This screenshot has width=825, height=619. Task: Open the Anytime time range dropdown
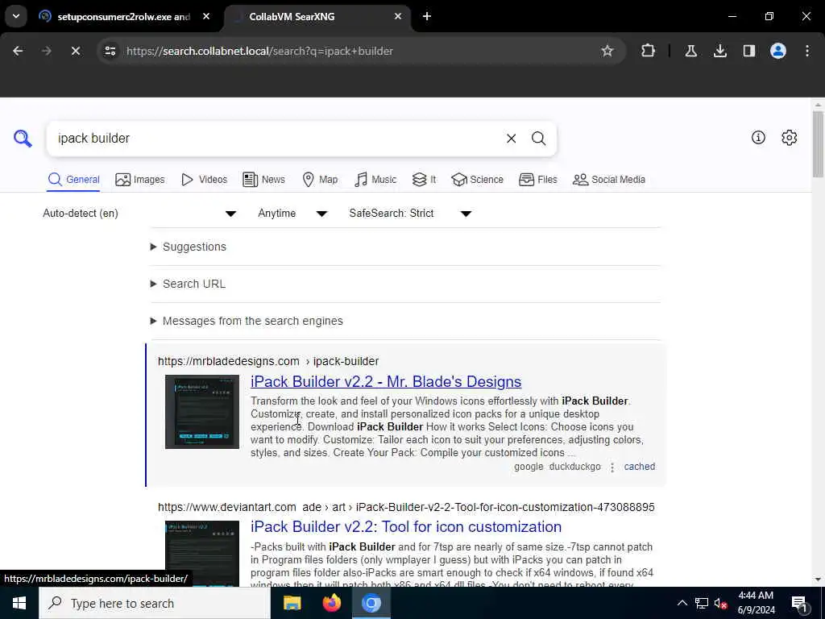pos(292,213)
